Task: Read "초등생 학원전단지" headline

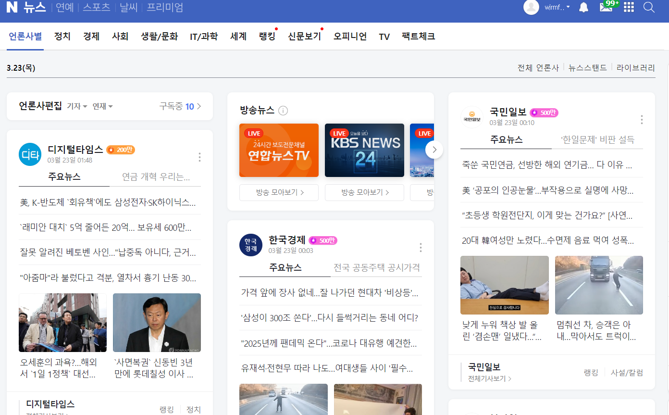Action: point(547,215)
